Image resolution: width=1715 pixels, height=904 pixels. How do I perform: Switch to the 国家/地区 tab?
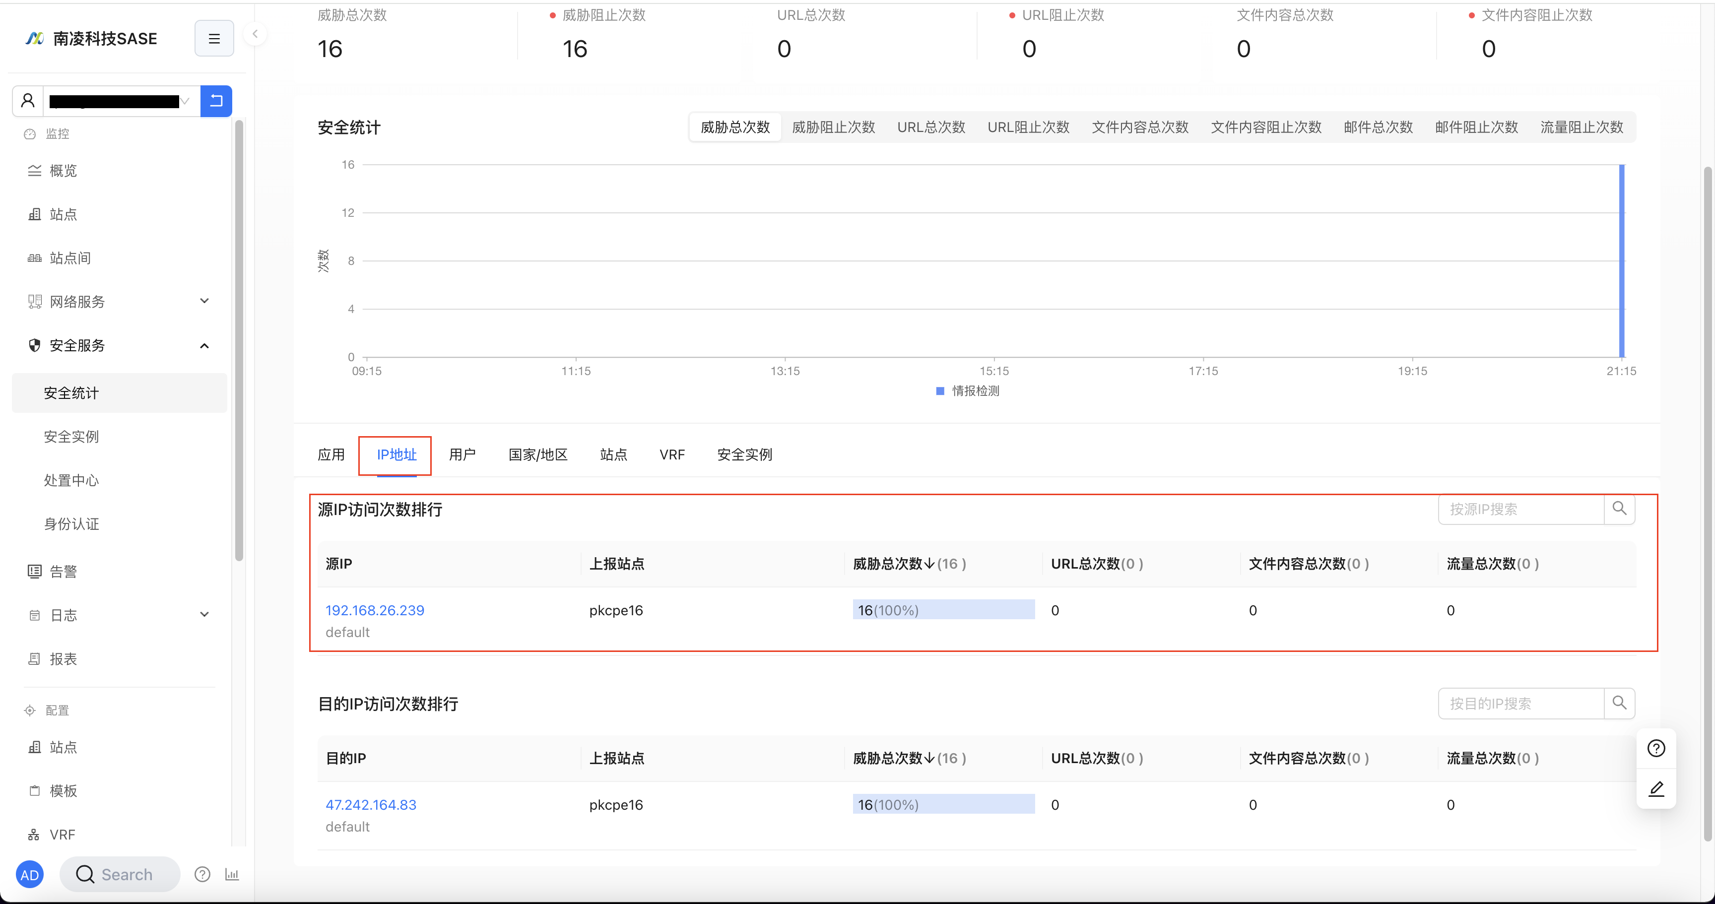click(x=537, y=454)
